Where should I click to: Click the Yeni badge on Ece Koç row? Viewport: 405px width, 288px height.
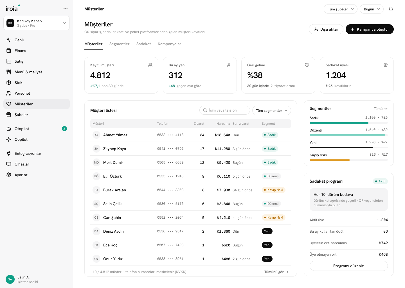[267, 245]
